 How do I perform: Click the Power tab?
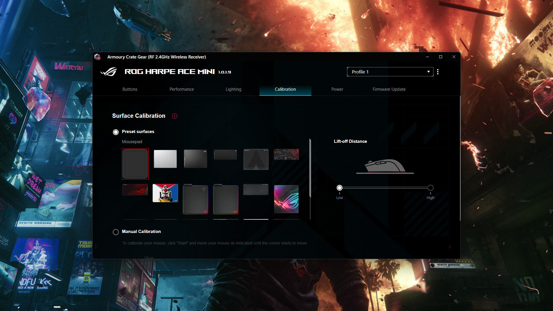point(337,89)
